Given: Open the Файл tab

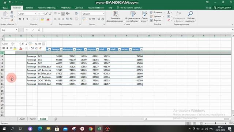Looking at the screenshot, I should (5, 8).
